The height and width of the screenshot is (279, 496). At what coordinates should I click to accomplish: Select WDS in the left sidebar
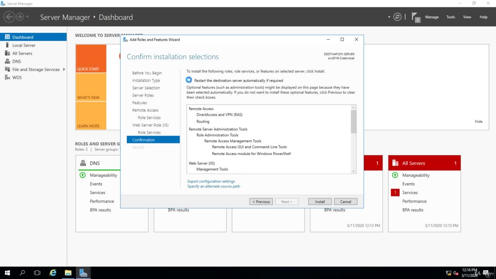[33, 77]
